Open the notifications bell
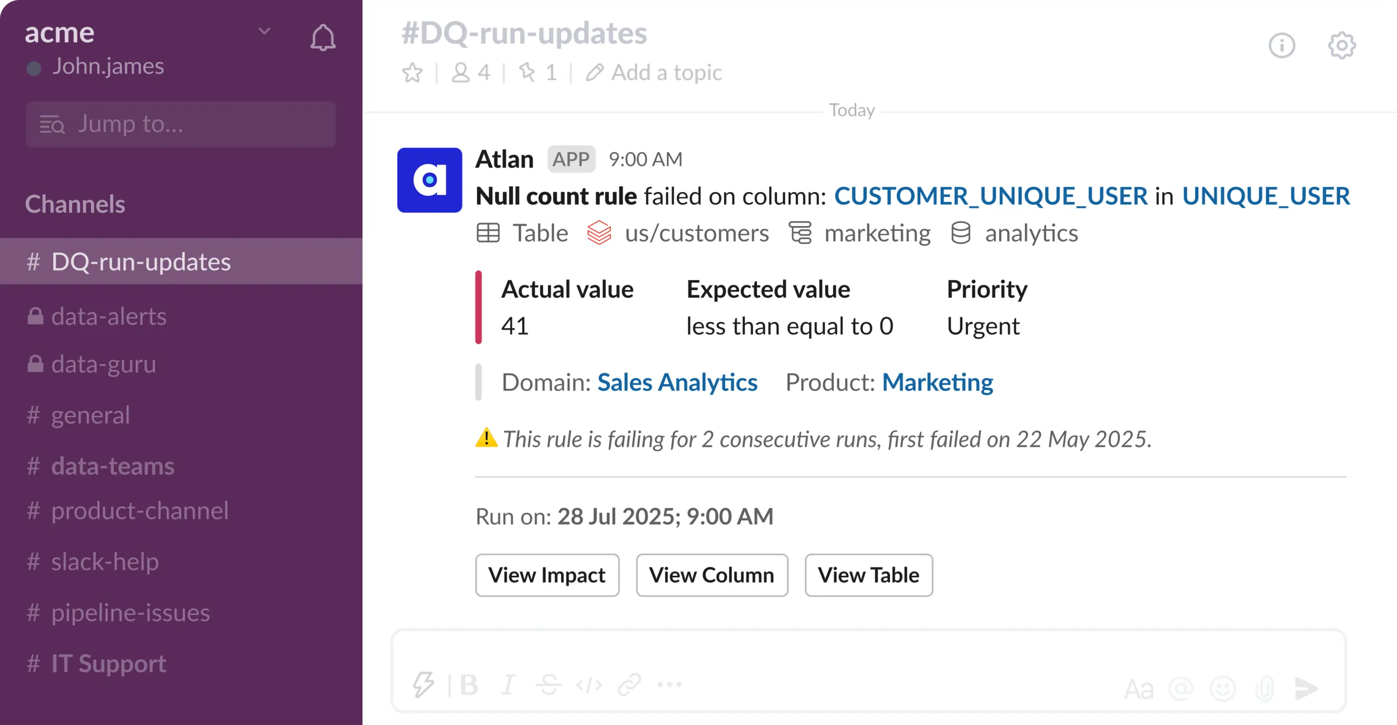Screen dimensions: 1397x725 323,37
